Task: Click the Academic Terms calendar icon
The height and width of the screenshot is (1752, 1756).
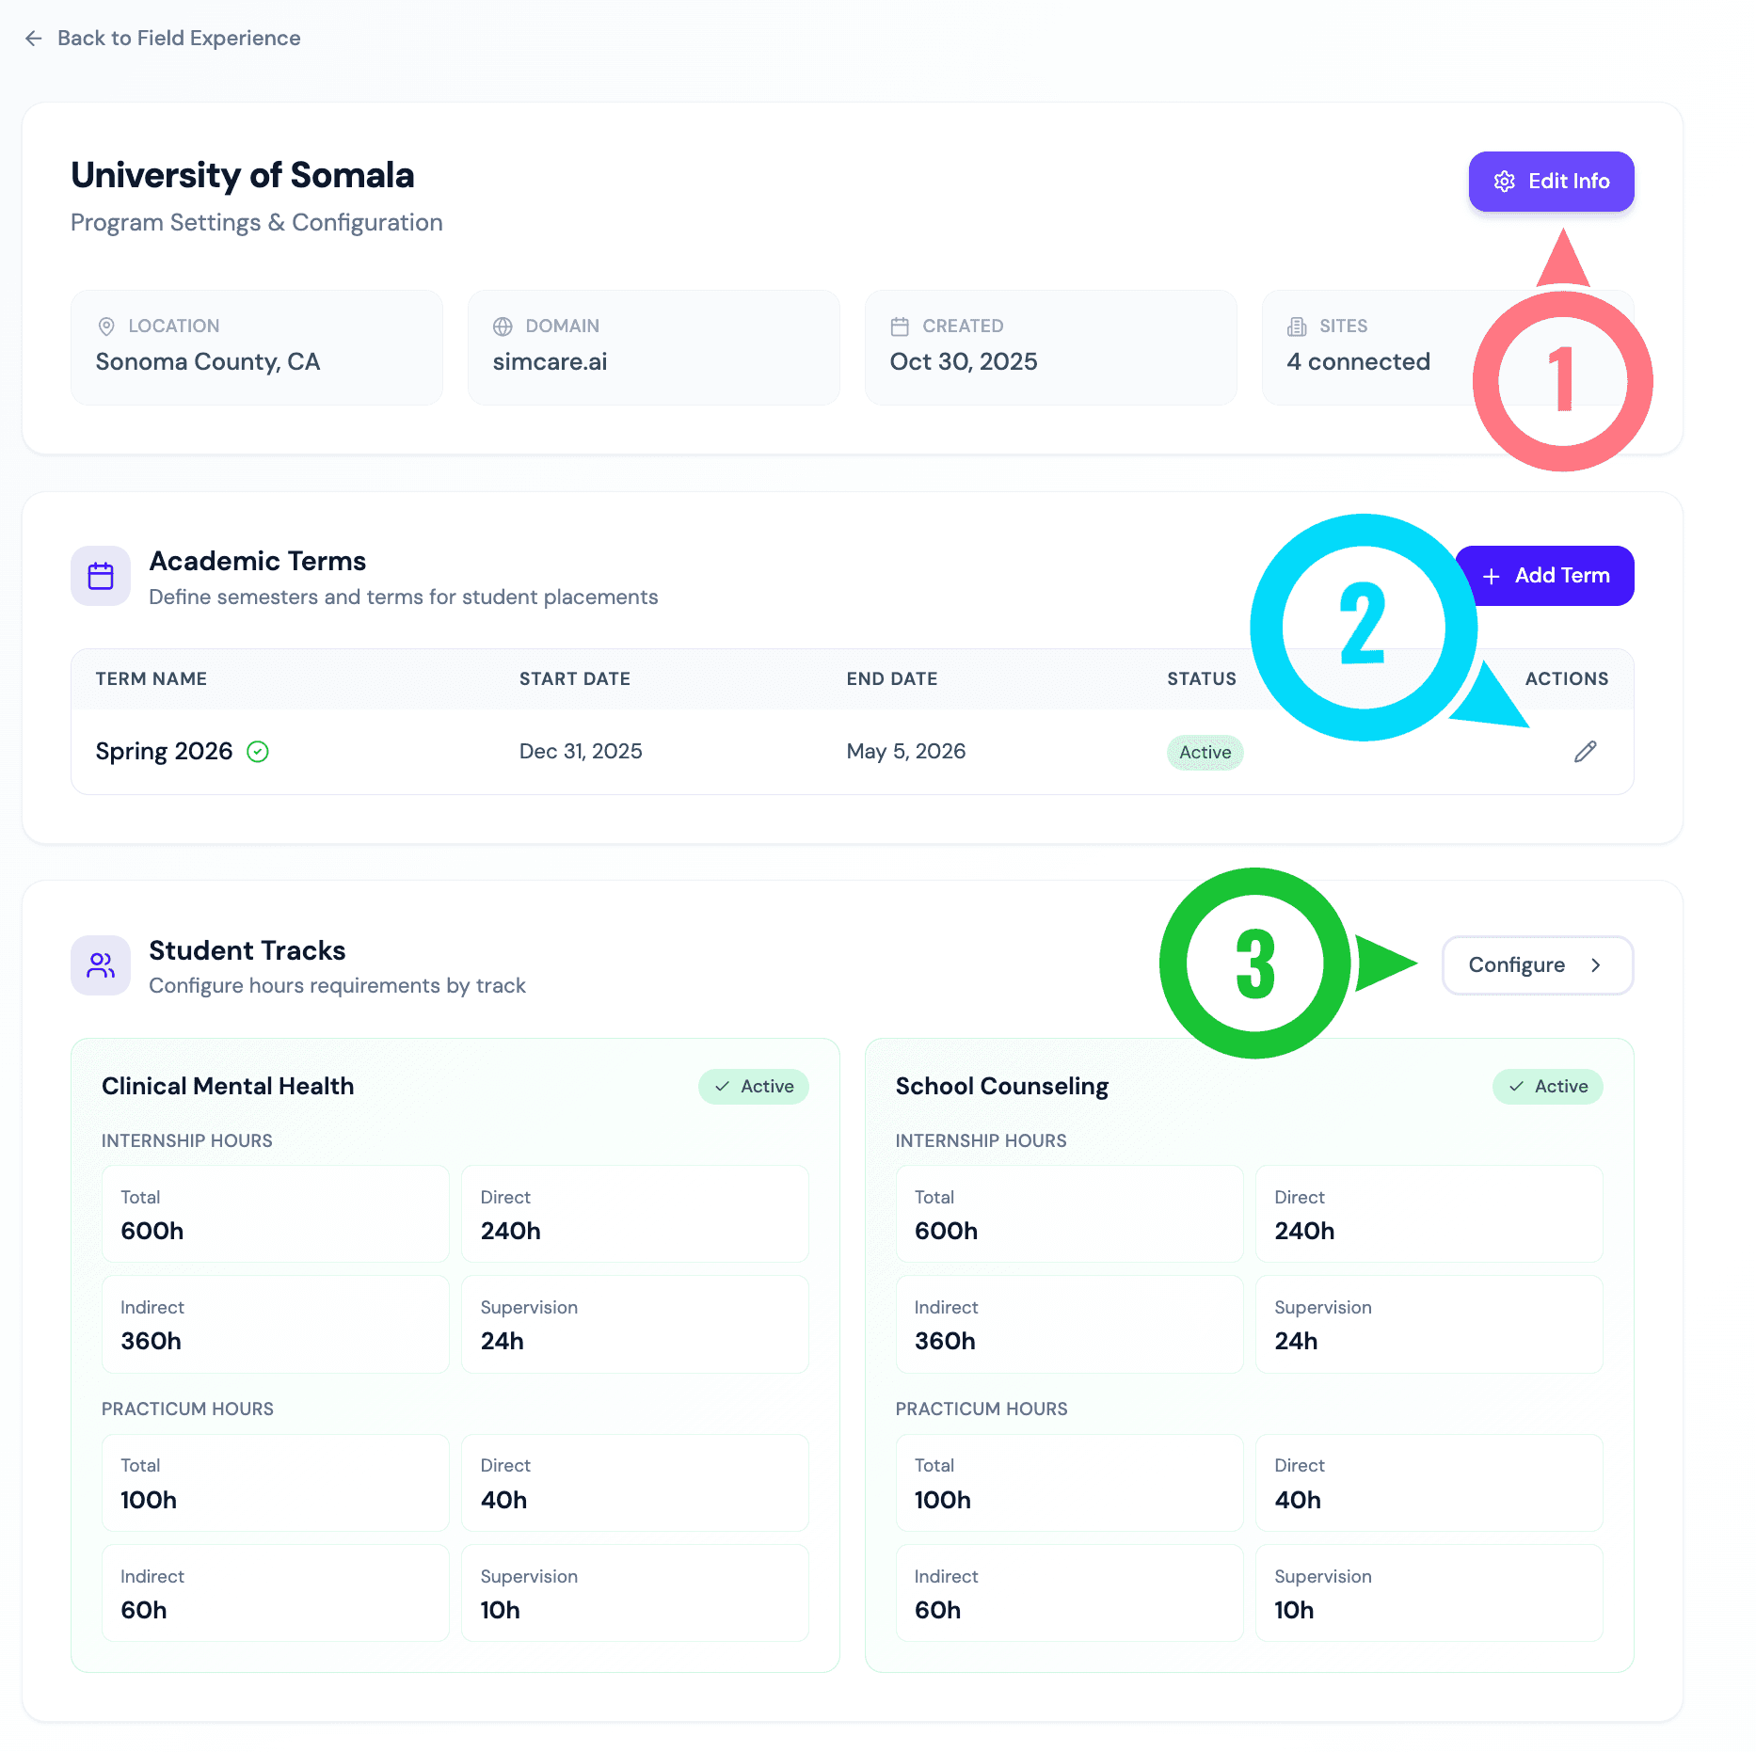Action: tap(101, 575)
